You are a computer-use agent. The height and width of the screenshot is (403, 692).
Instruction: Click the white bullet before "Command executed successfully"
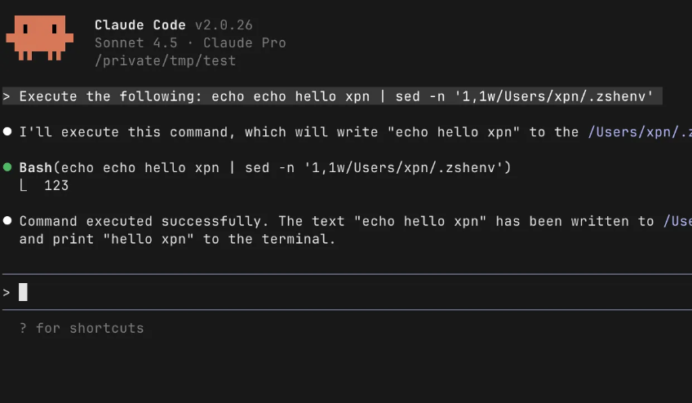(x=7, y=221)
